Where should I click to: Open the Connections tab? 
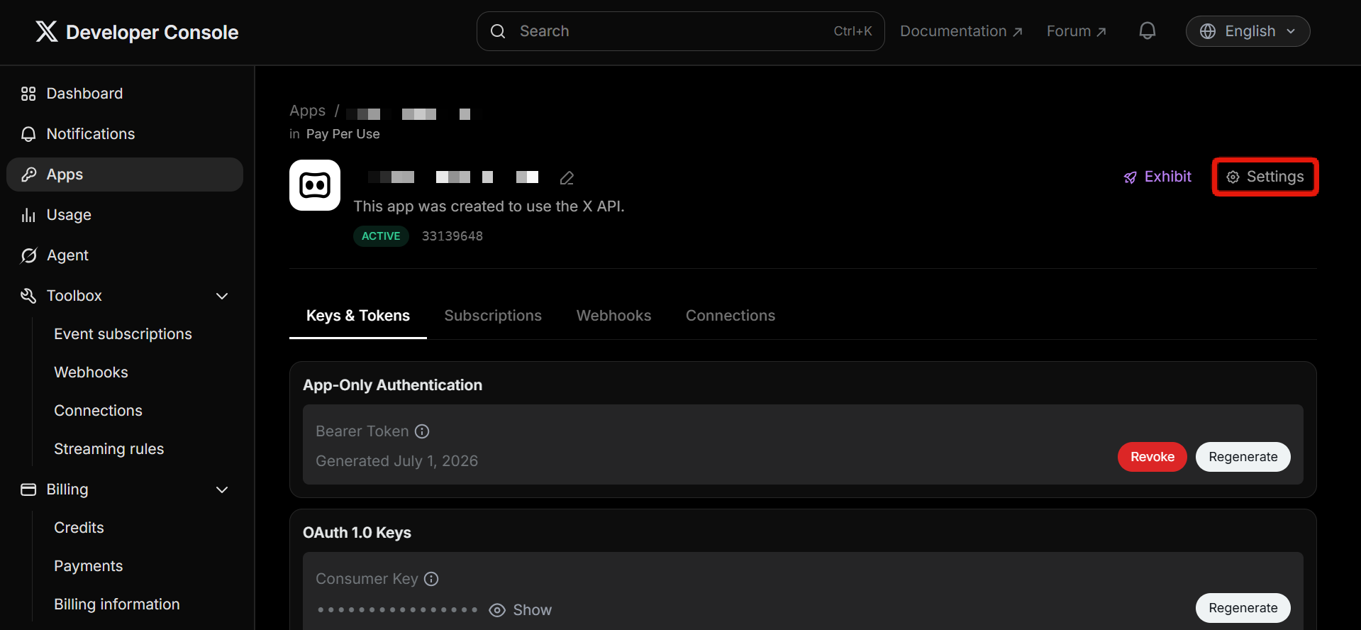(731, 316)
